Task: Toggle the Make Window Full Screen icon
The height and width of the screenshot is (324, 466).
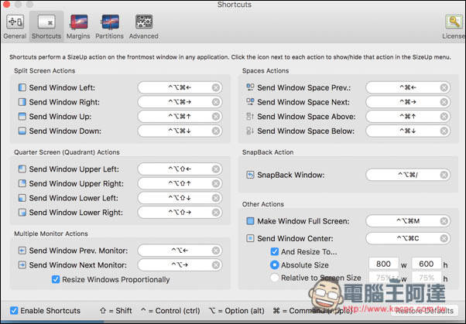Action: 250,221
